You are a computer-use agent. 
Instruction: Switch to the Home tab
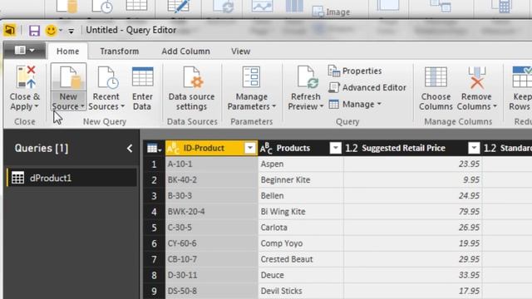tap(68, 51)
